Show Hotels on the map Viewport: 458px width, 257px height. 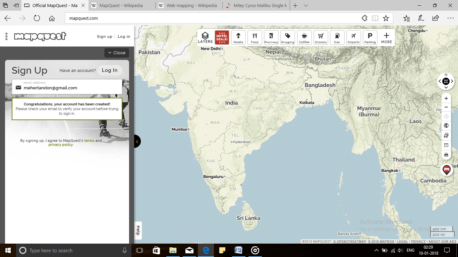pos(238,37)
